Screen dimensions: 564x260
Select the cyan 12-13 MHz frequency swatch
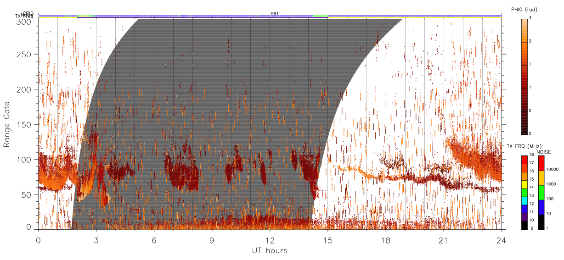pos(524,200)
